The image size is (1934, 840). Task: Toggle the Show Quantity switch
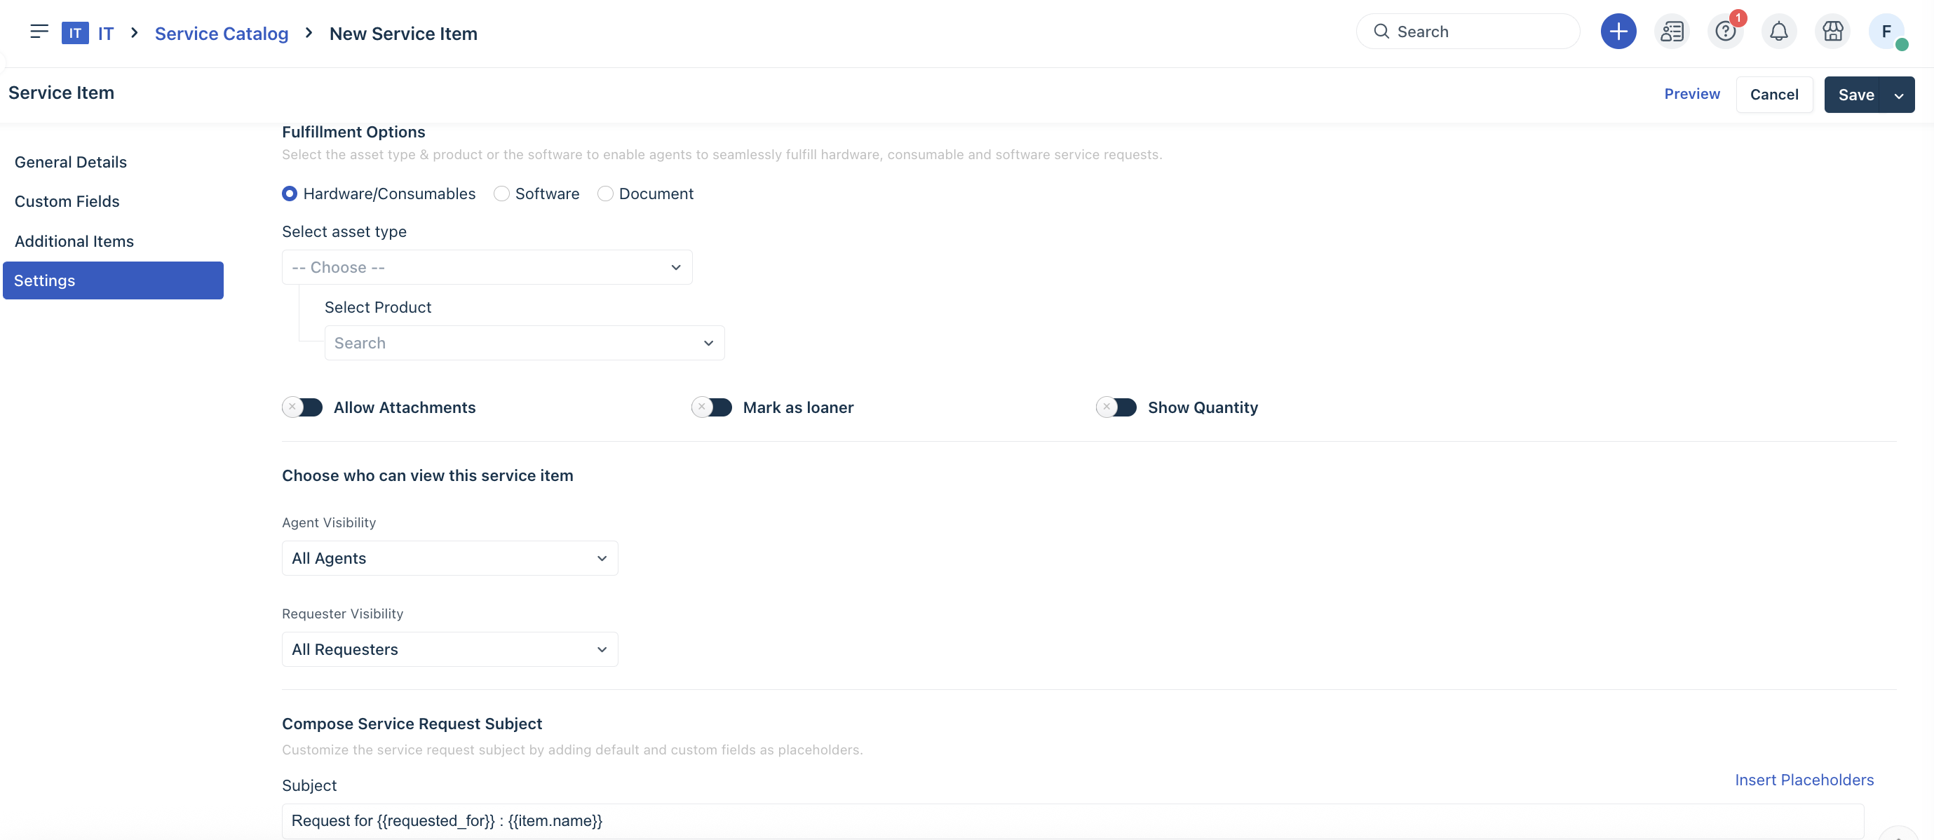(1116, 407)
